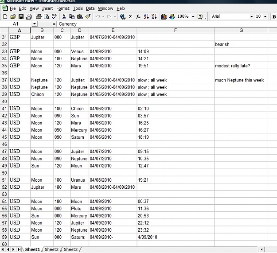Switch to the Sheet2 tab
The image size is (277, 253).
point(51,249)
